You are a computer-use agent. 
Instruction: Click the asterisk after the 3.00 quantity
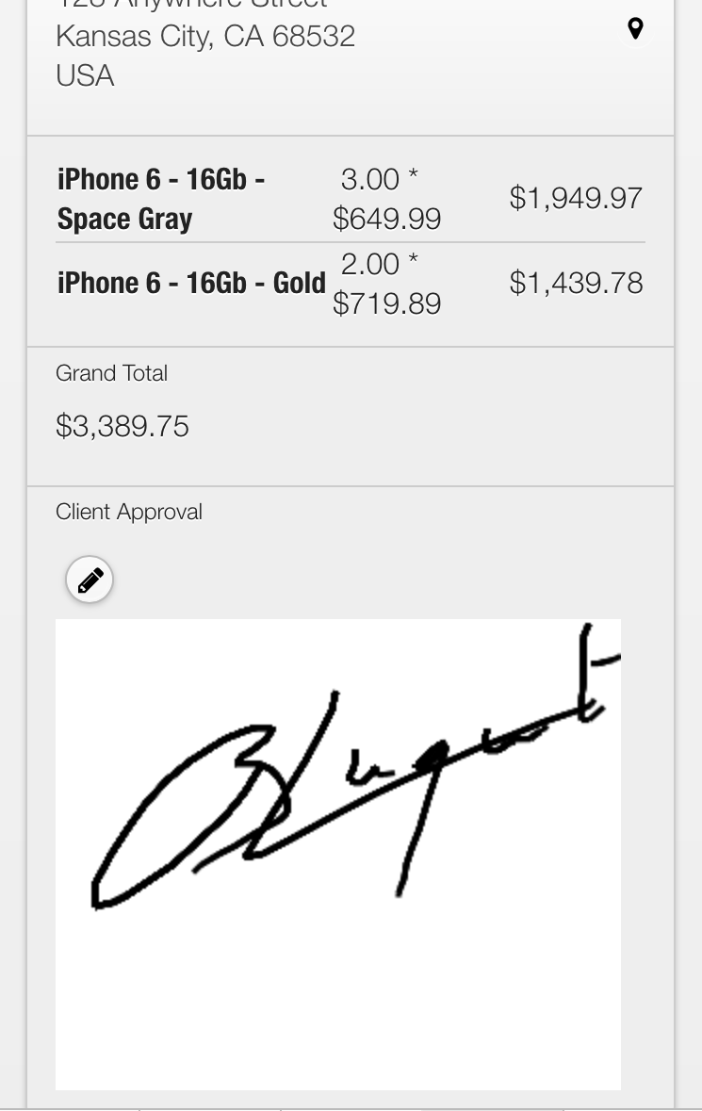coord(413,177)
